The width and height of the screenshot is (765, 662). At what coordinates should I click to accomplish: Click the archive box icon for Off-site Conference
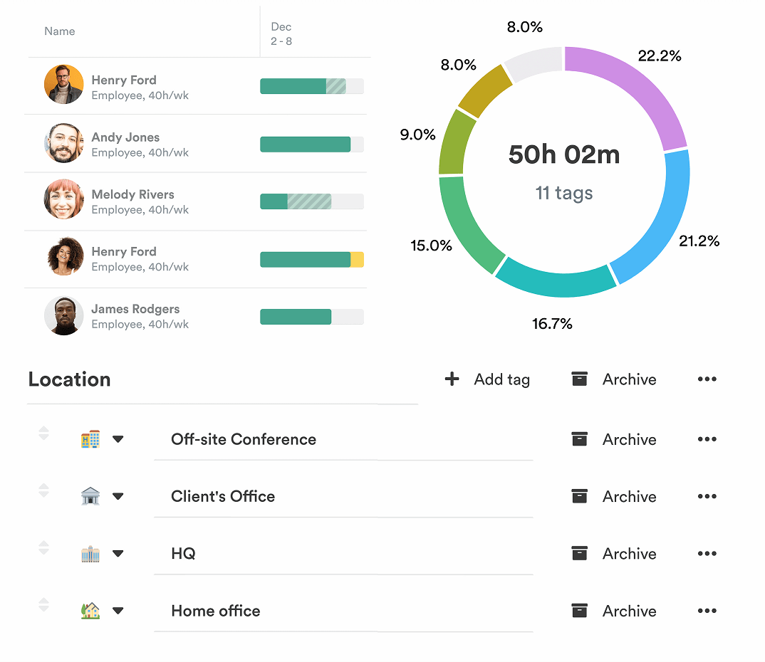(580, 439)
